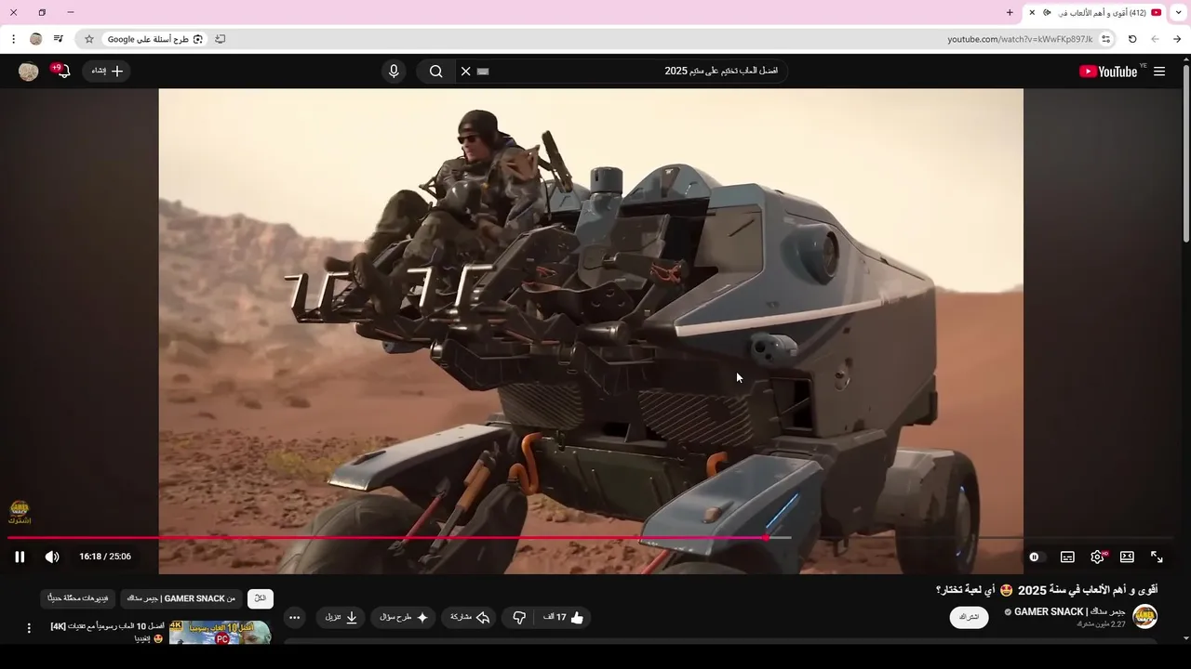Mute the video volume speaker icon
Viewport: 1191px width, 669px height.
click(x=52, y=557)
